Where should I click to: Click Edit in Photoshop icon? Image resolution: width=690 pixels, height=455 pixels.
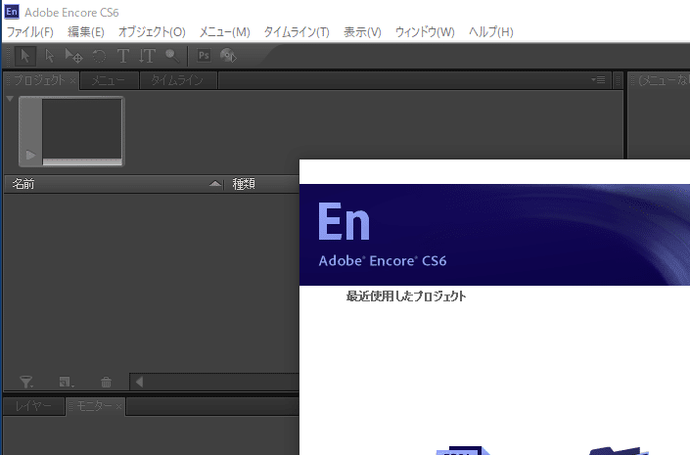[204, 56]
